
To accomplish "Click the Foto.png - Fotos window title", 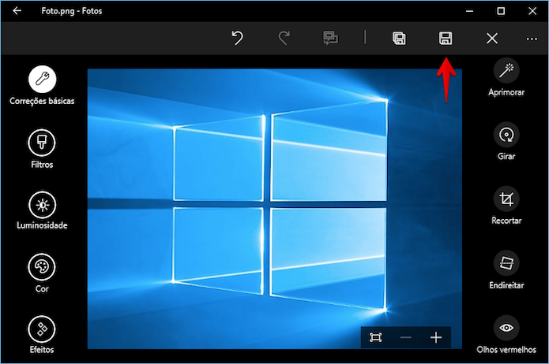I will point(72,11).
